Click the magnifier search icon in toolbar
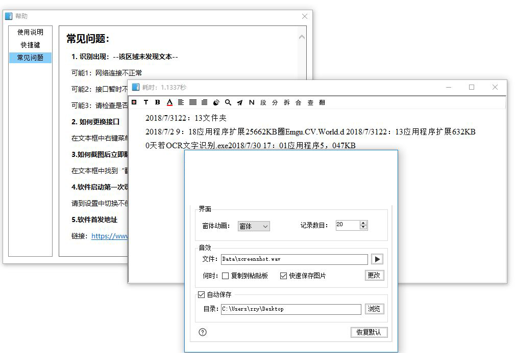 pos(228,102)
